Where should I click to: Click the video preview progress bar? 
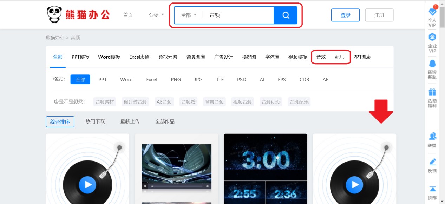176,186
